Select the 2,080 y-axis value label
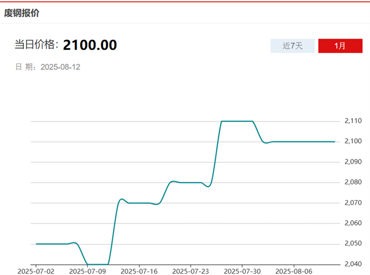The width and height of the screenshot is (370, 275). click(x=353, y=182)
